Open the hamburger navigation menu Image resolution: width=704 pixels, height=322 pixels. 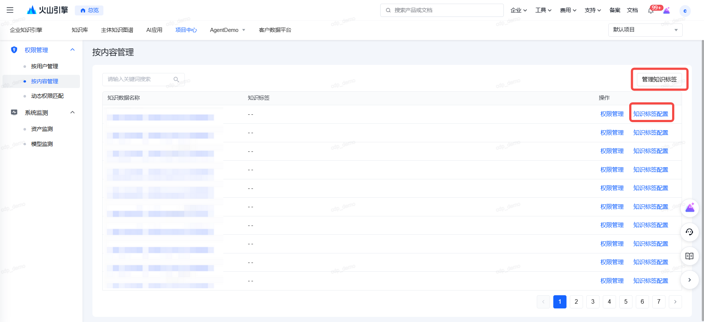tap(10, 10)
